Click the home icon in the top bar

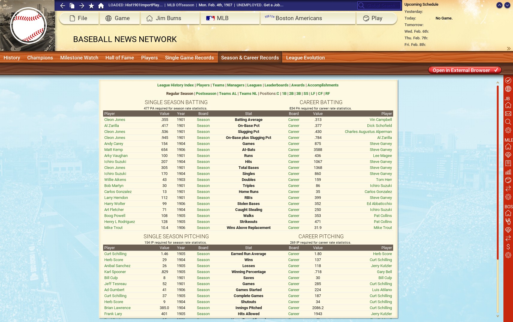101,5
